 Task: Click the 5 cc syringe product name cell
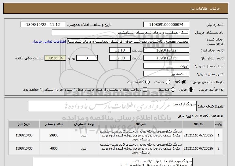(x=141, y=149)
